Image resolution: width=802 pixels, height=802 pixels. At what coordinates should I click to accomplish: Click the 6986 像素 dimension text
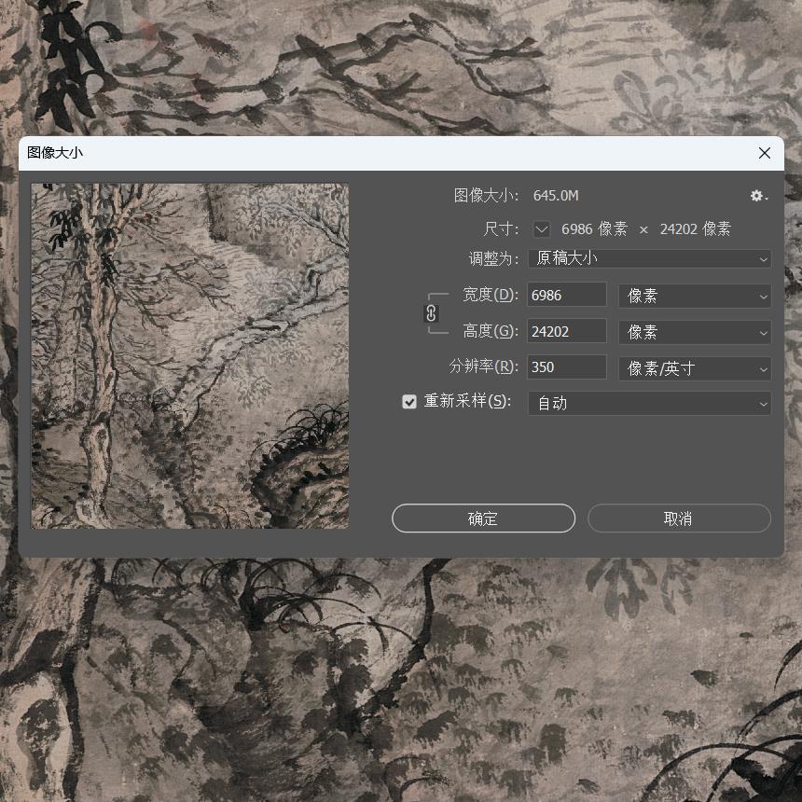coord(594,229)
